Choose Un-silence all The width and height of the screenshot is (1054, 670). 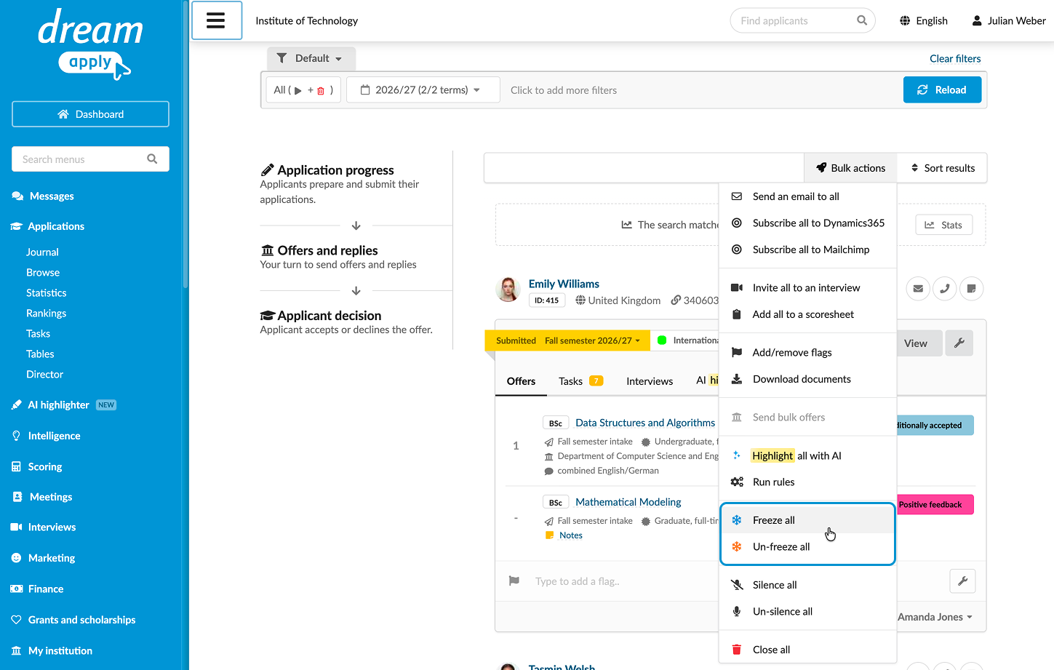click(x=807, y=611)
